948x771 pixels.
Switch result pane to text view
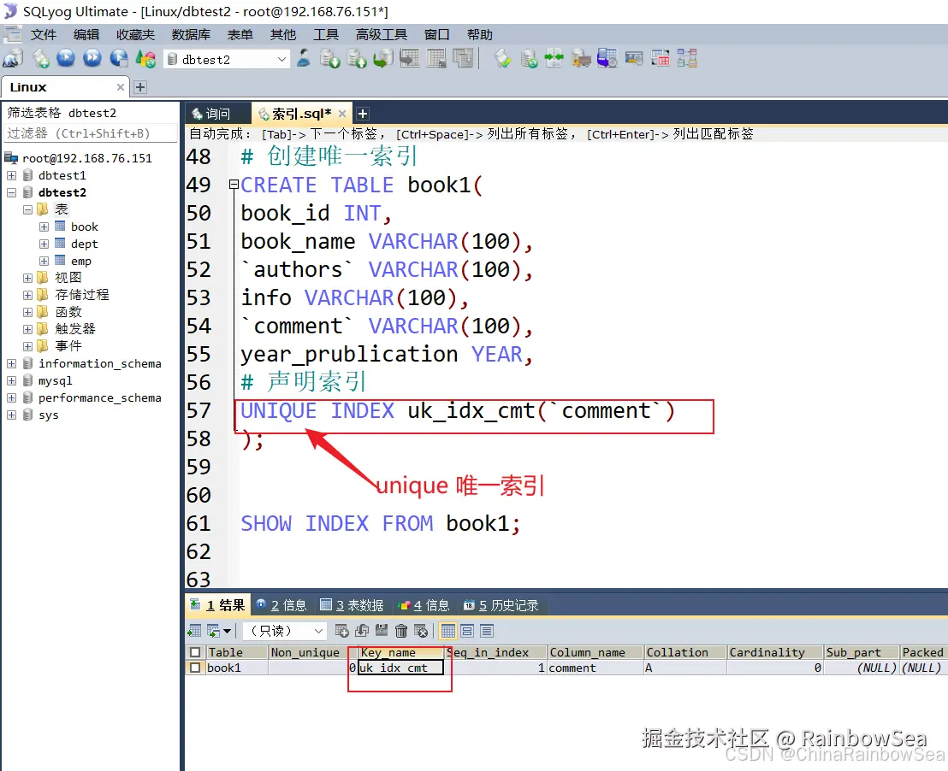tap(487, 631)
